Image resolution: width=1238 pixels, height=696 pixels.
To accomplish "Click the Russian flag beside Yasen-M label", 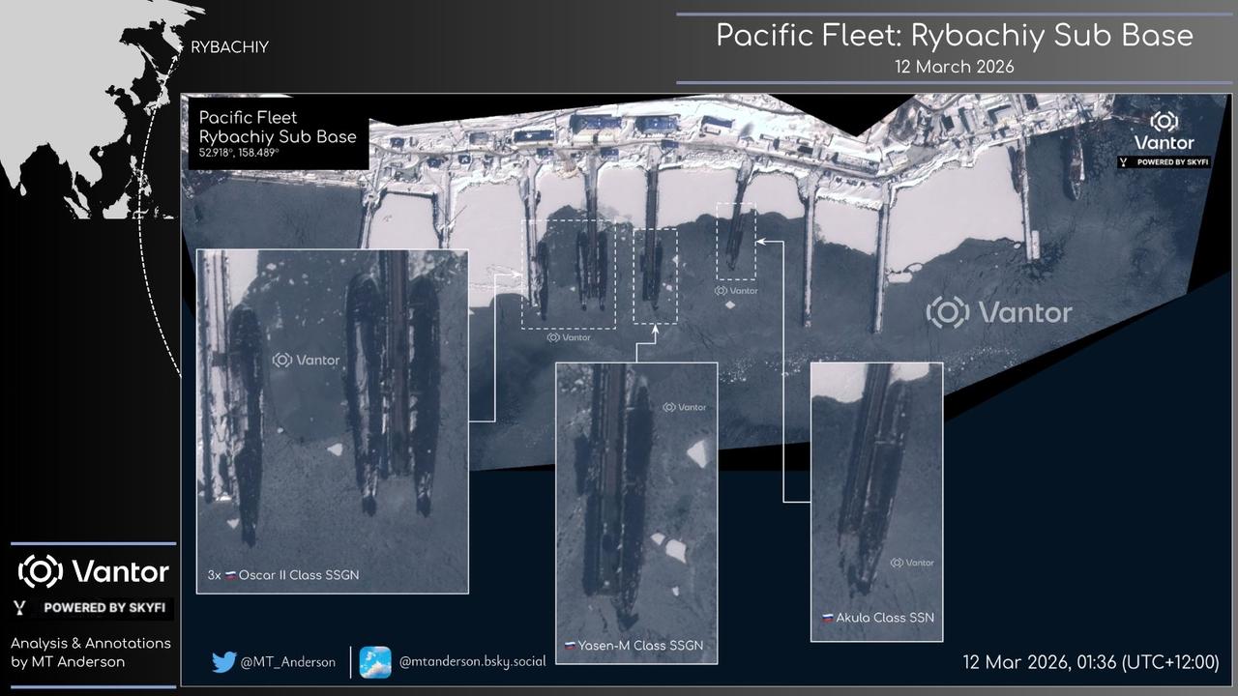I will pyautogui.click(x=571, y=646).
